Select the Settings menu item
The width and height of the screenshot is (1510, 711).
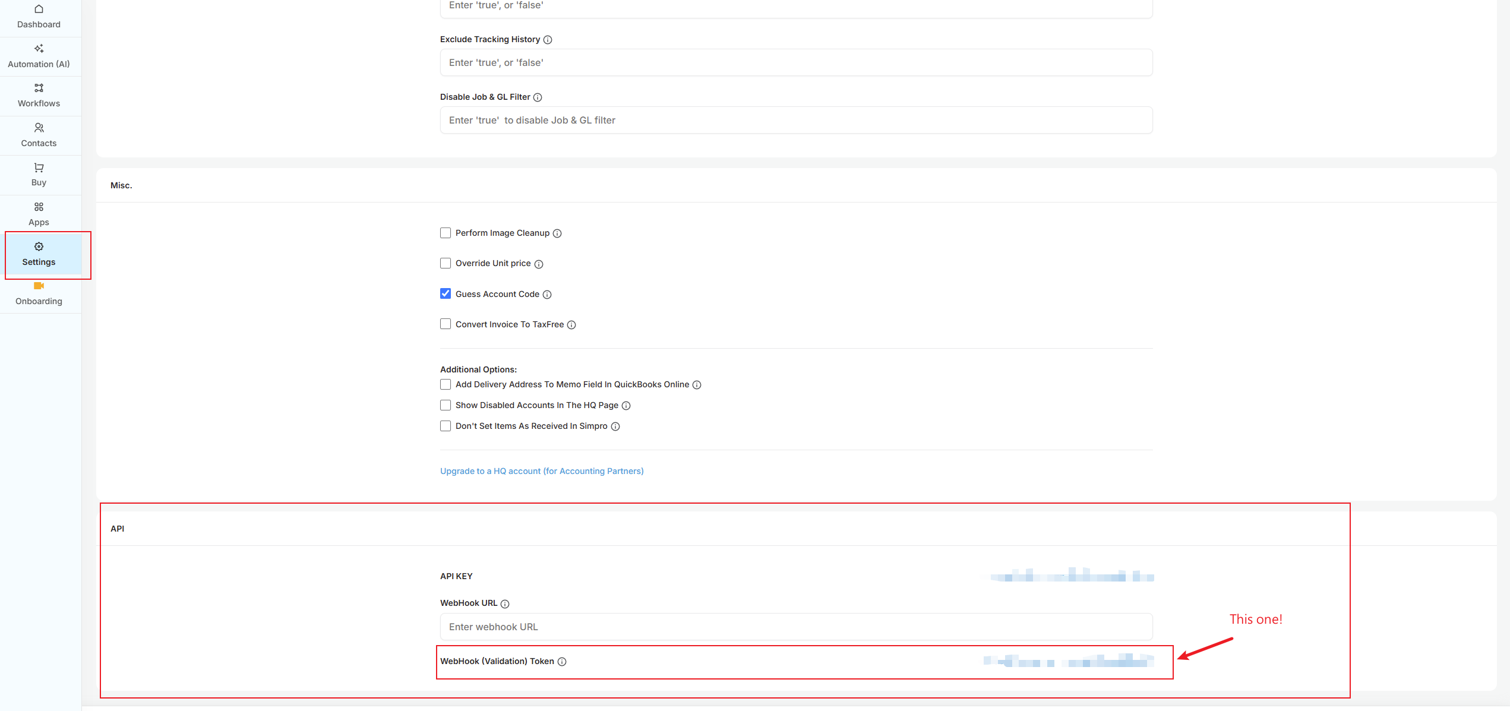[x=39, y=254]
